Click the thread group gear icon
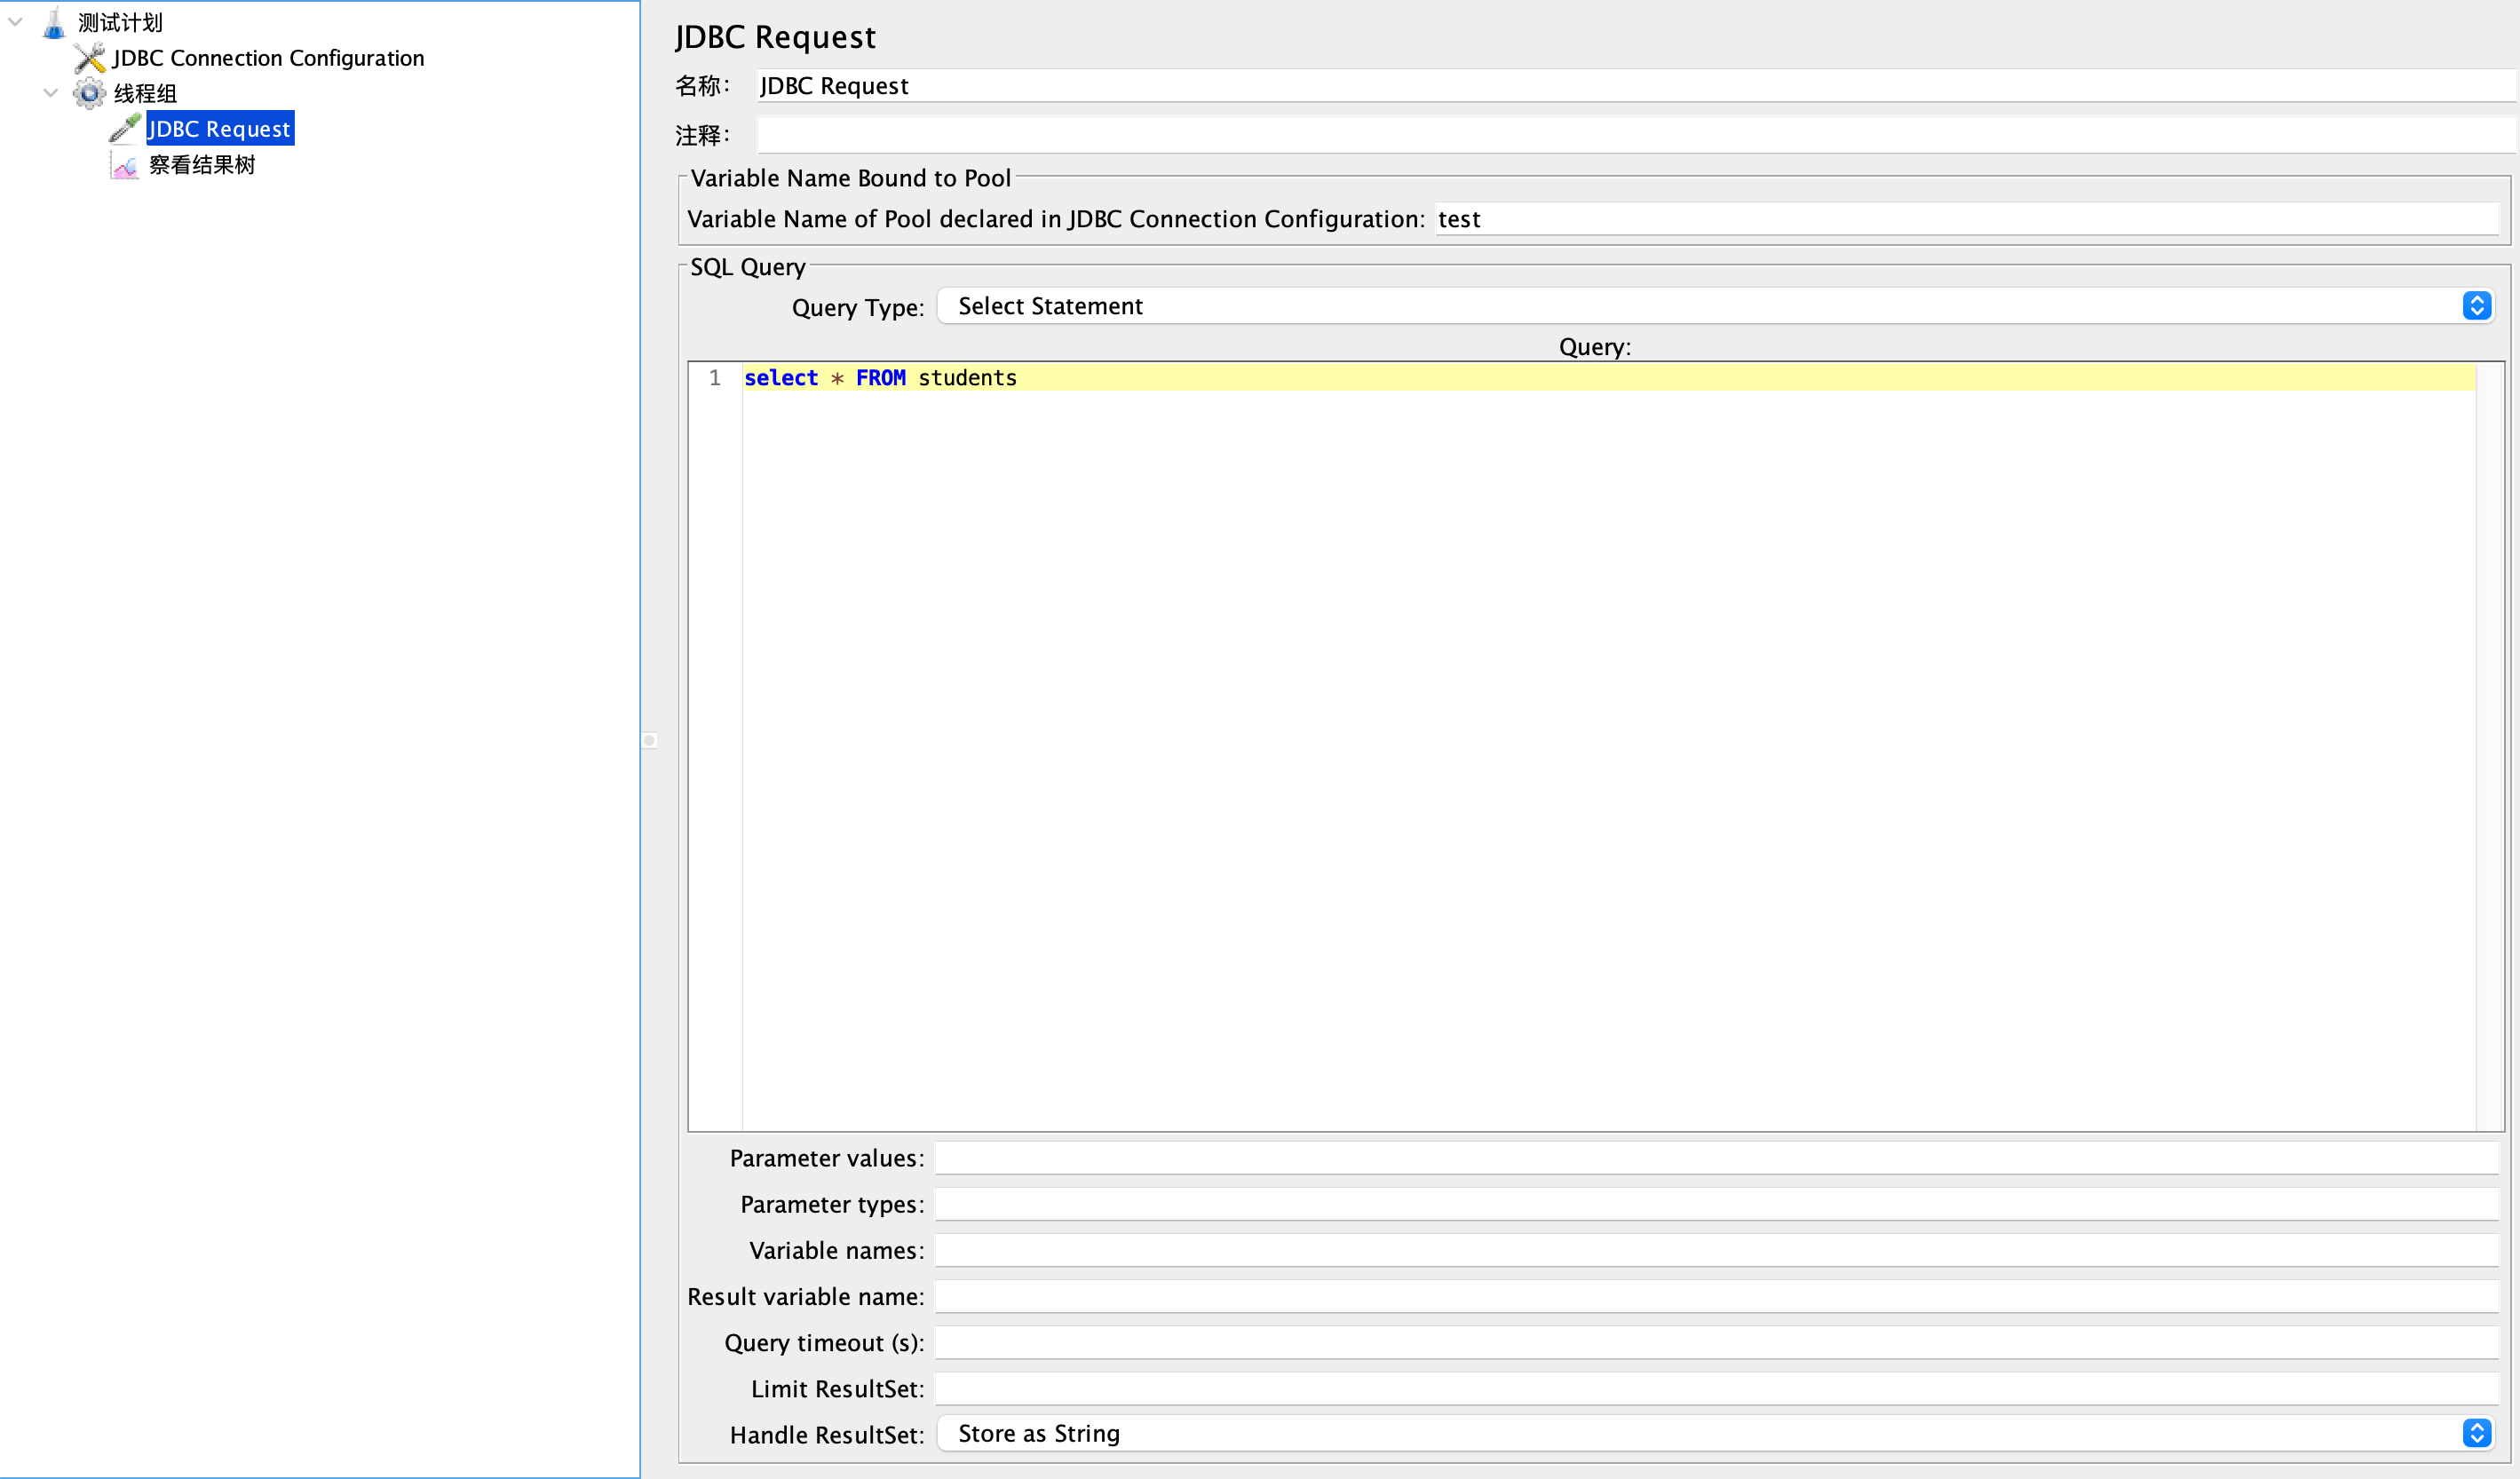The height and width of the screenshot is (1479, 2520). point(89,93)
